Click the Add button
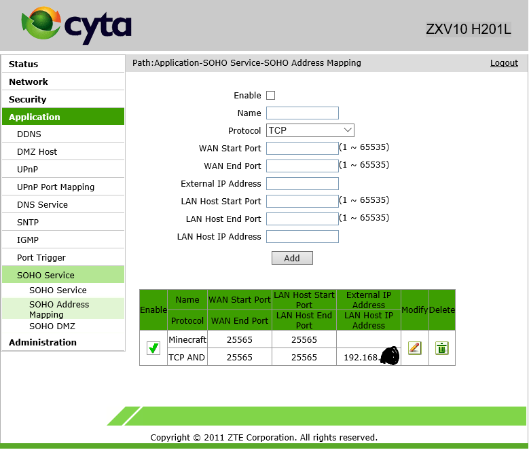 click(292, 258)
